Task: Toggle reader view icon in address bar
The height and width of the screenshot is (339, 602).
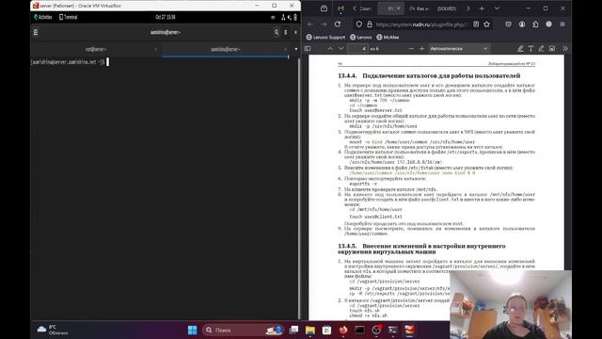Action: 476,24
